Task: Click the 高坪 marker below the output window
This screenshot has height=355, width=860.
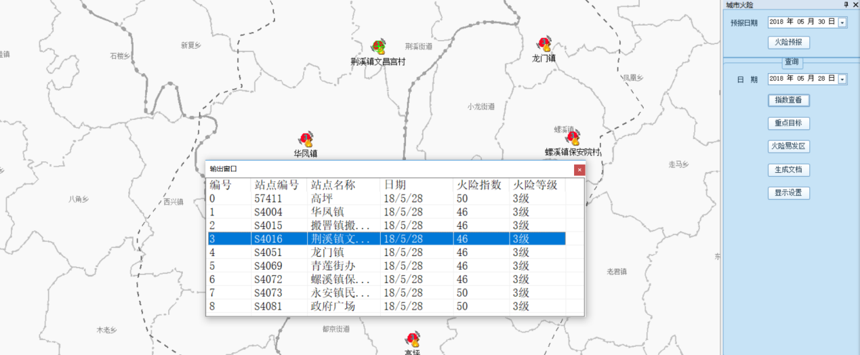Action: [413, 339]
